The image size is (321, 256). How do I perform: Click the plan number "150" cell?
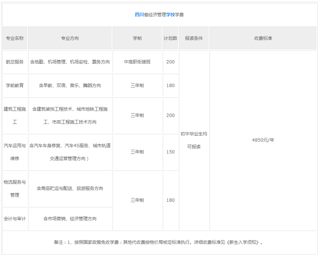(x=170, y=152)
